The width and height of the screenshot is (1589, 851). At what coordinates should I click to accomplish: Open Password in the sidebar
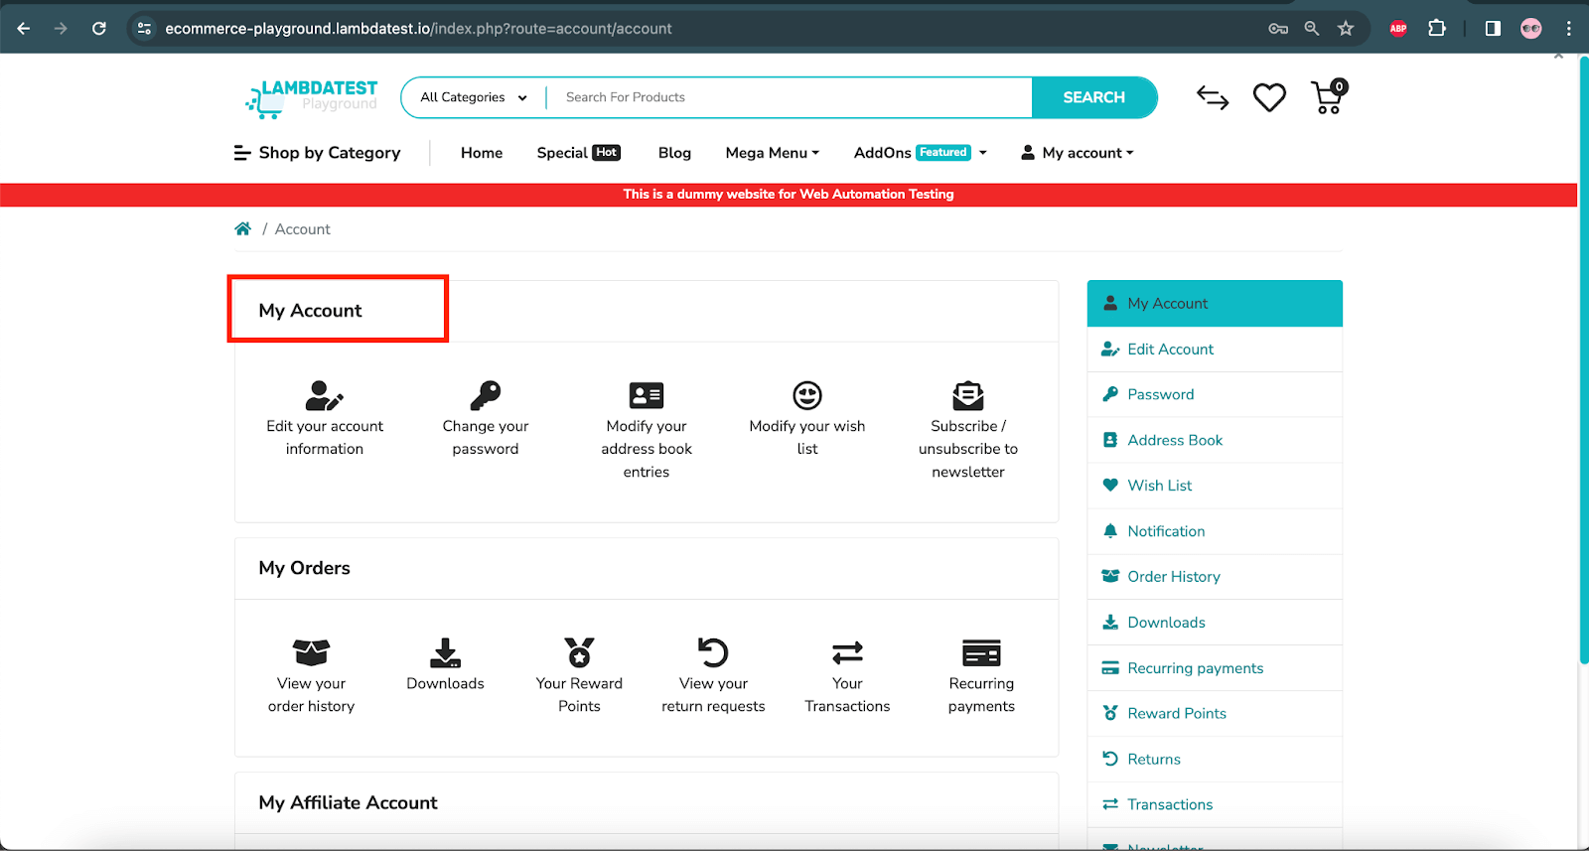click(1215, 395)
